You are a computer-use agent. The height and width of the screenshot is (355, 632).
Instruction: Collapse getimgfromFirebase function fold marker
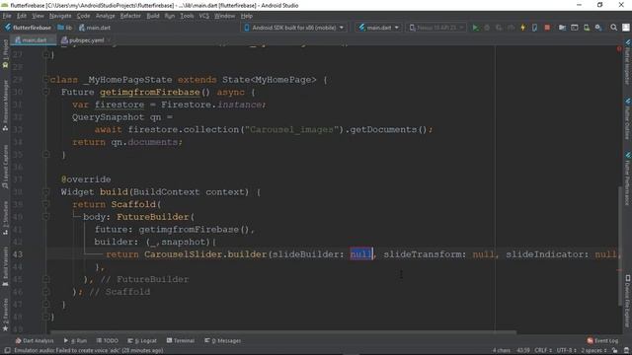[x=46, y=92]
